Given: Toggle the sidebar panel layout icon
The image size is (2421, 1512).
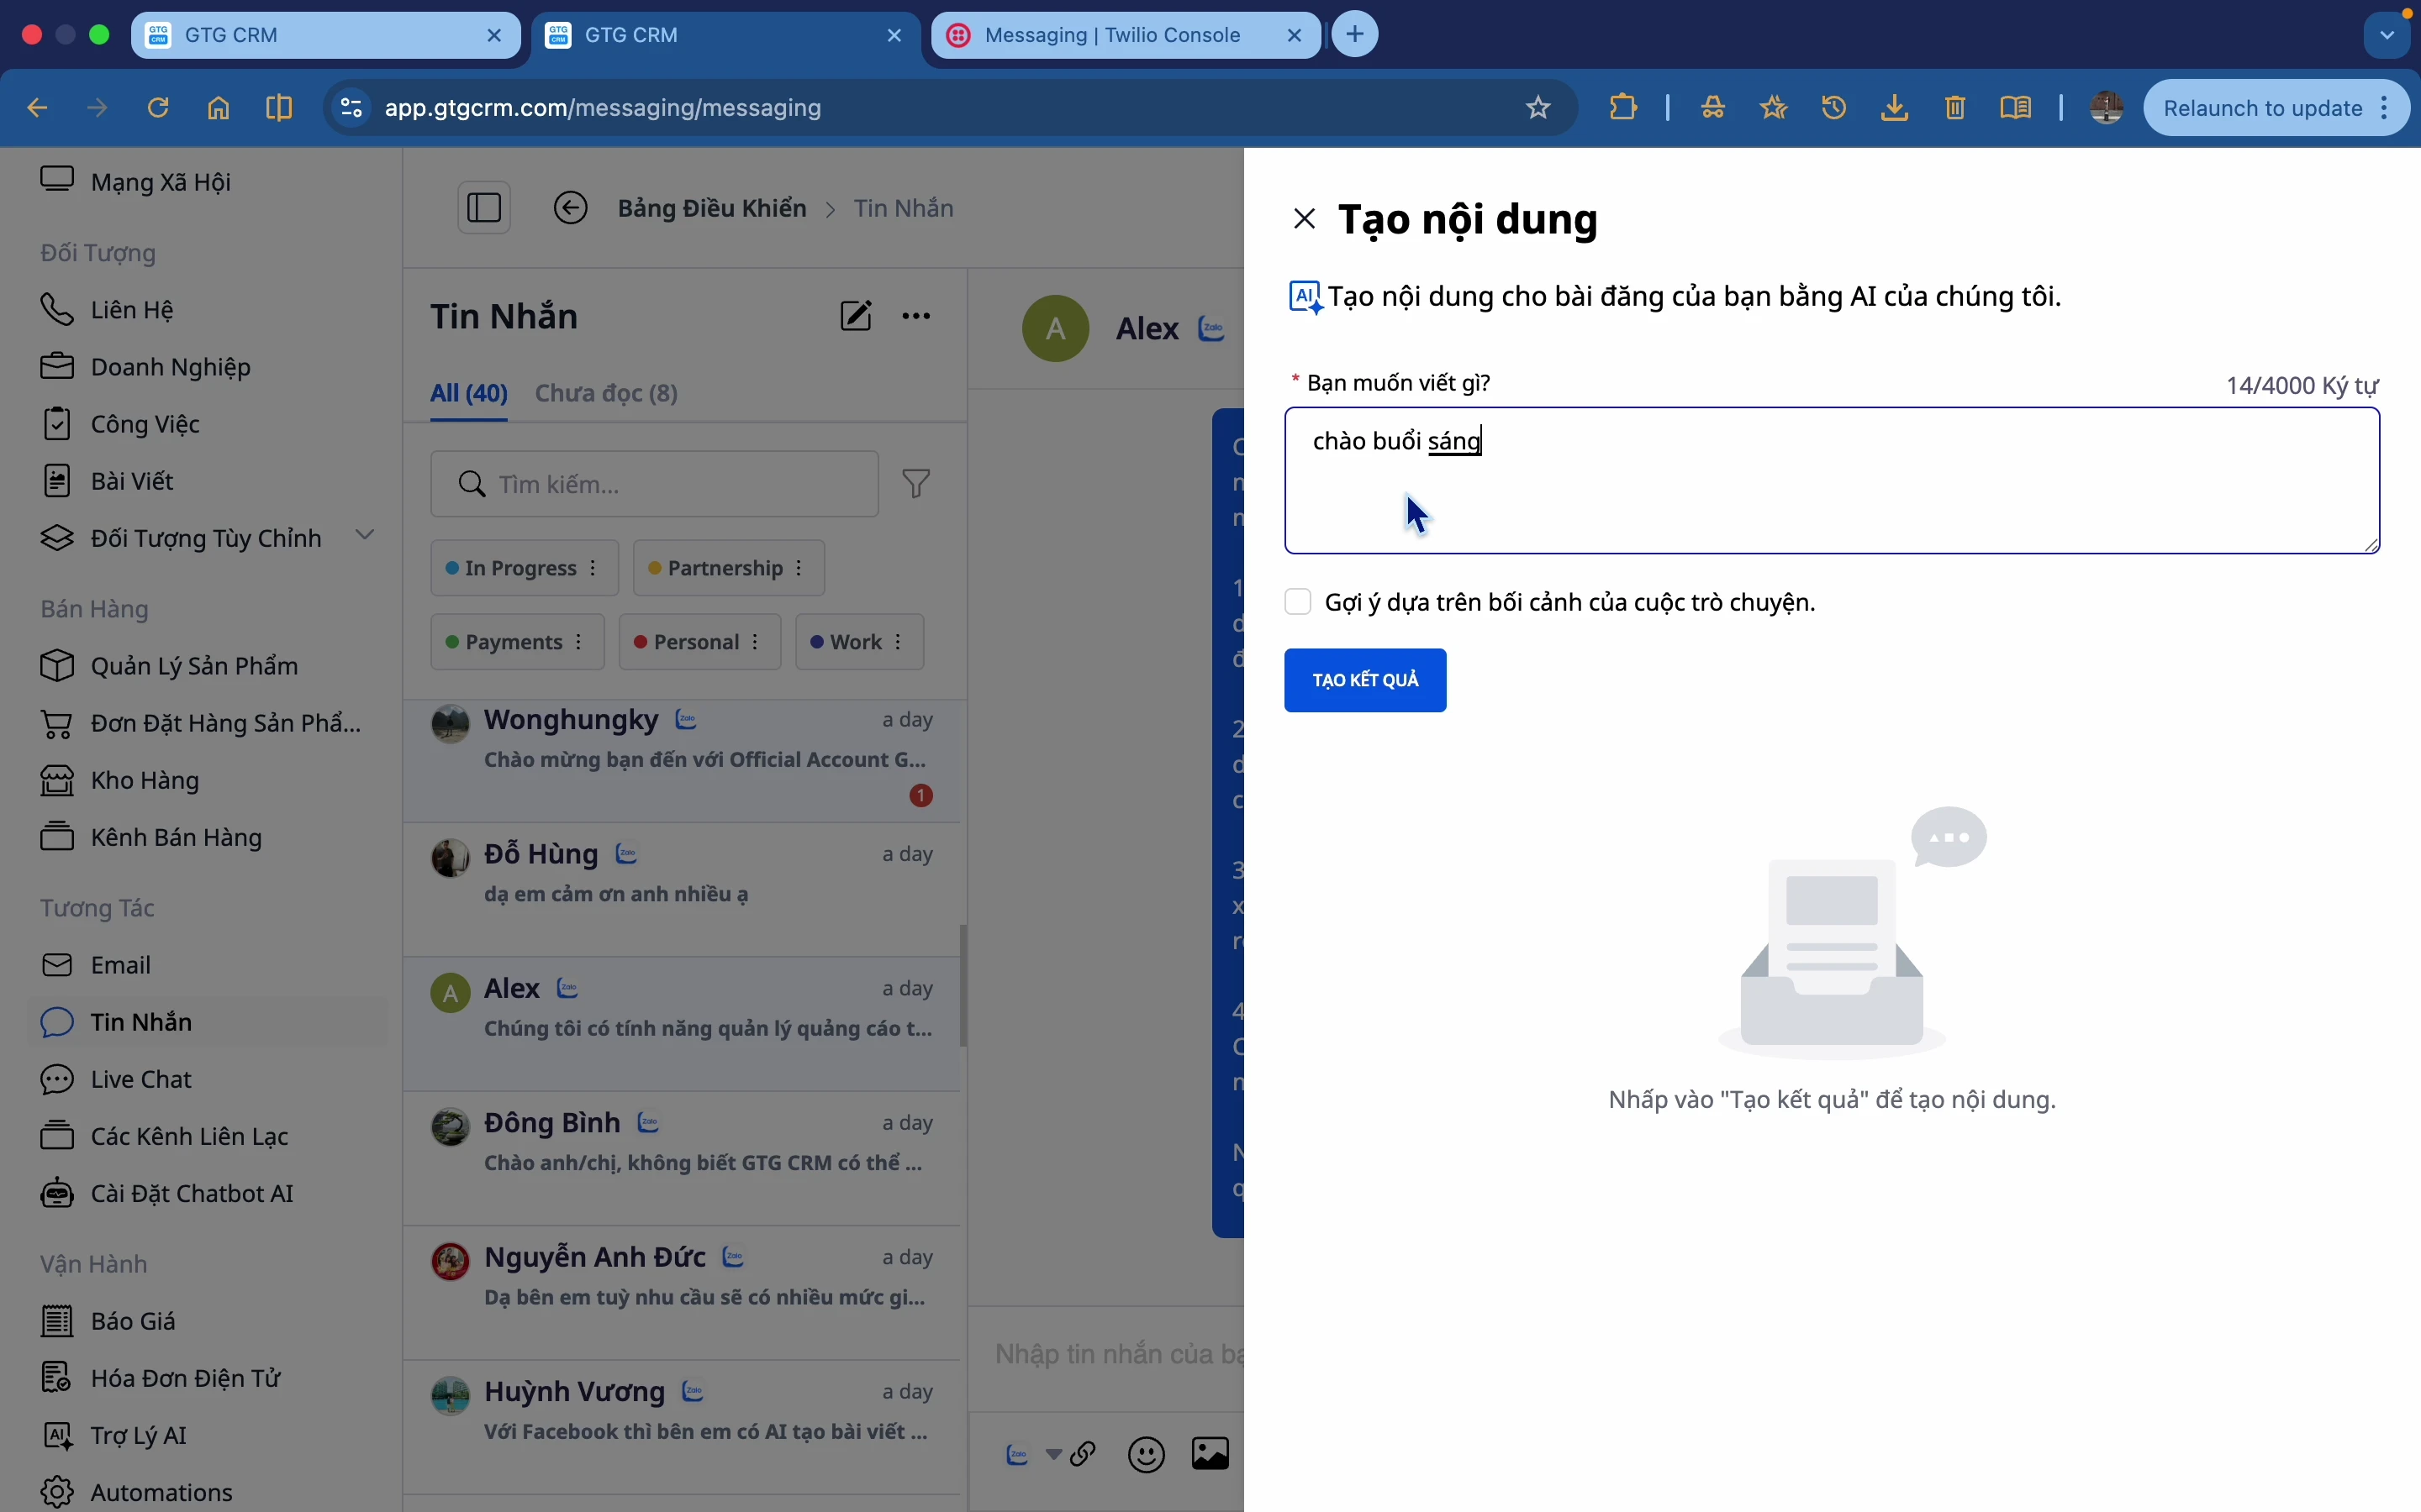Looking at the screenshot, I should 485,208.
